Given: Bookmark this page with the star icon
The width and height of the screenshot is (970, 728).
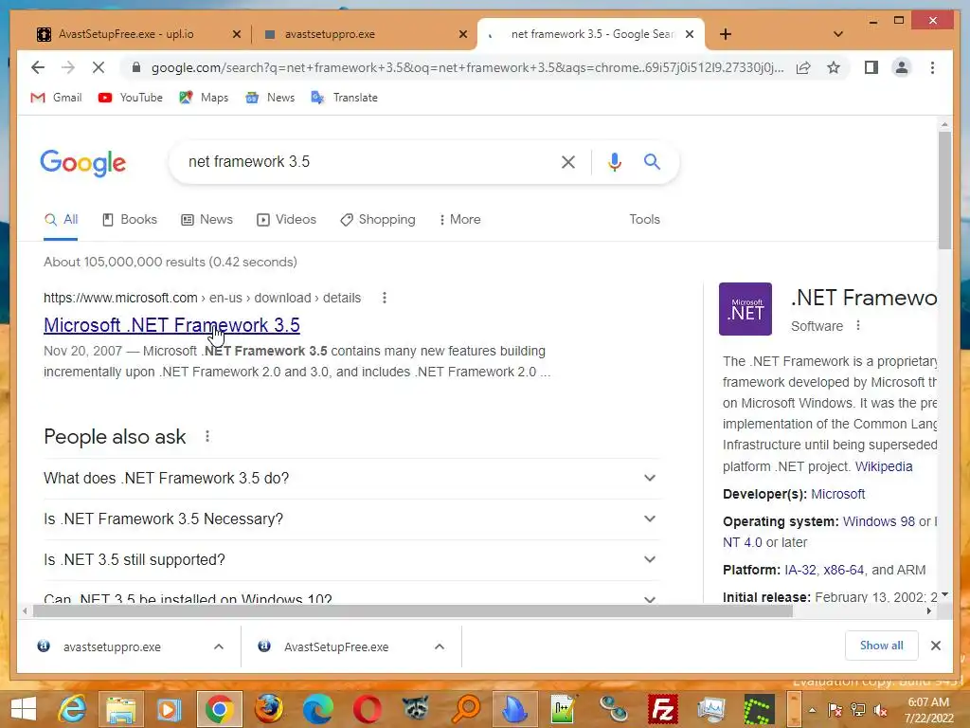Looking at the screenshot, I should [834, 67].
